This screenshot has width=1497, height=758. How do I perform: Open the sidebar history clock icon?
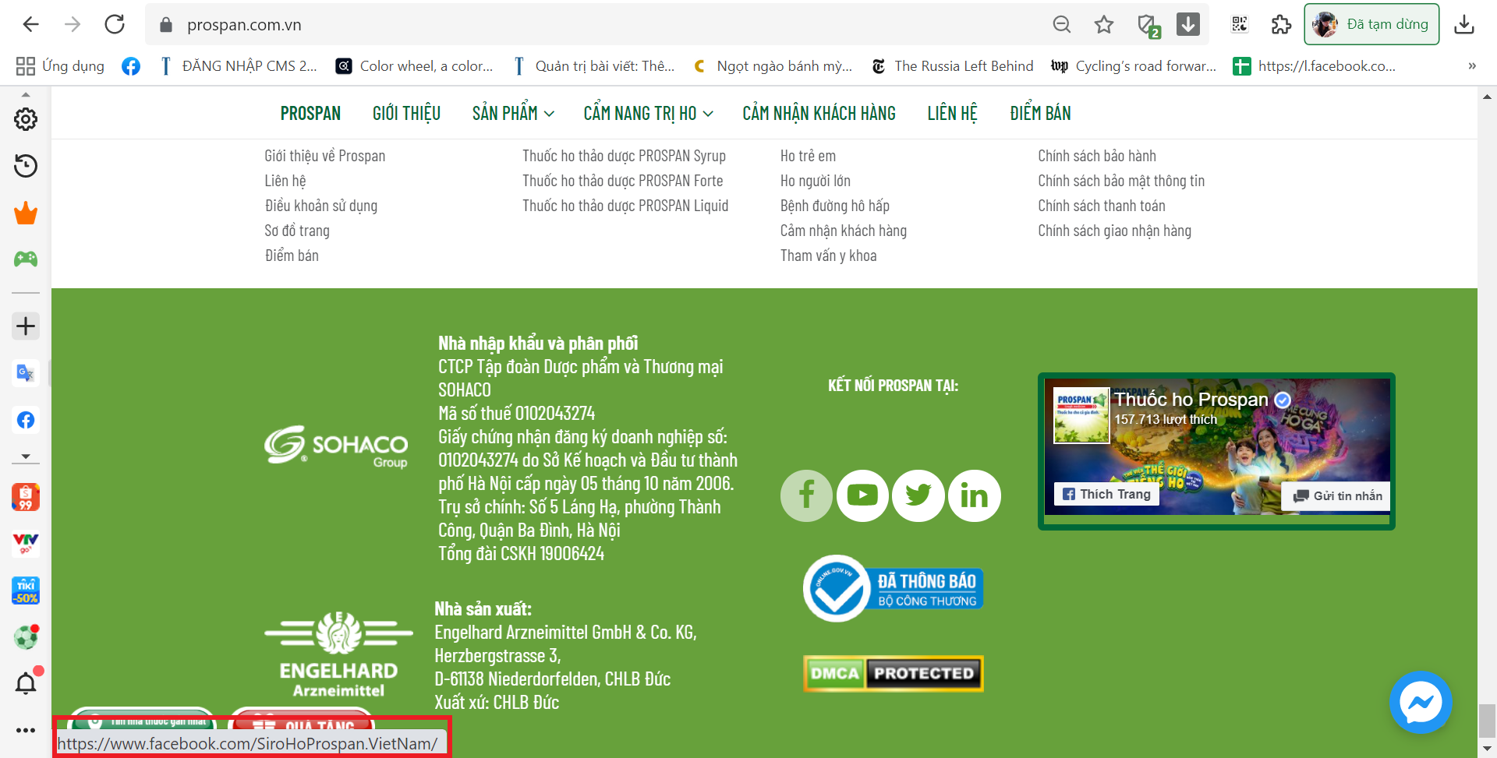point(26,166)
